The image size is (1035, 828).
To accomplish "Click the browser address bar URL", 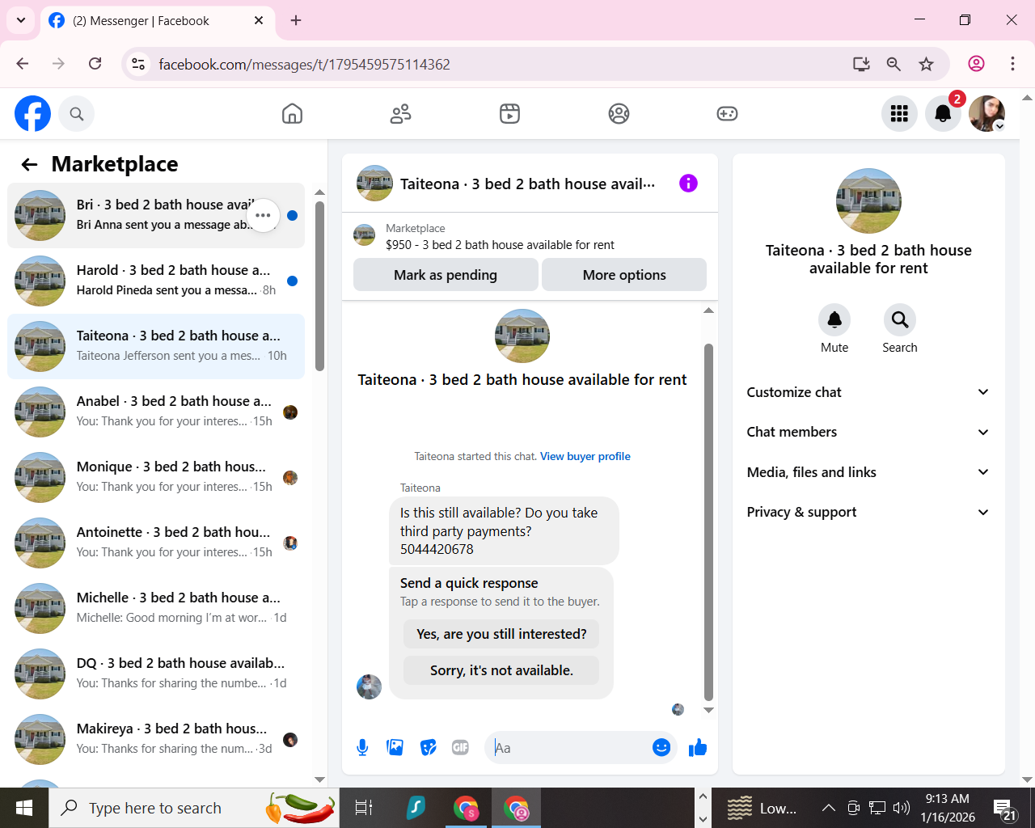I will 304,64.
